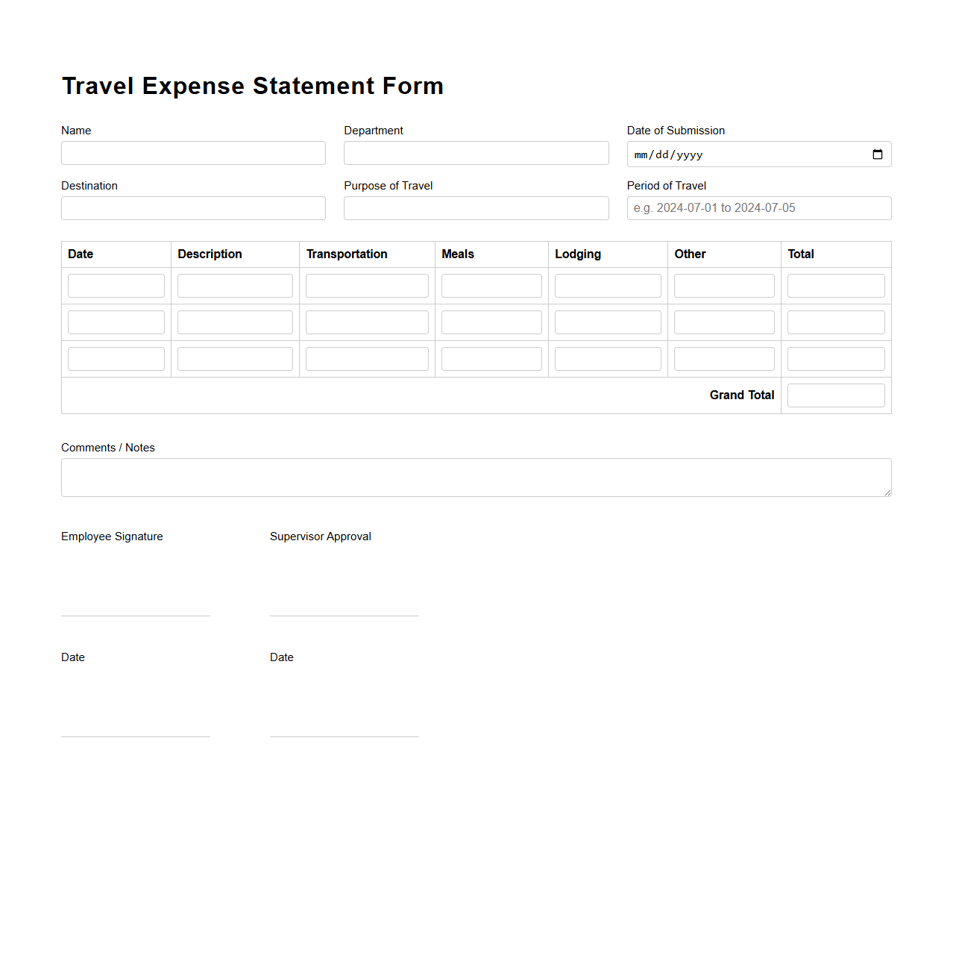Click the first row Date cell input

(x=116, y=285)
